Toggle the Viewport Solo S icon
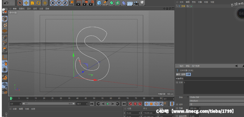244x117 pixels. click(x=5, y=70)
